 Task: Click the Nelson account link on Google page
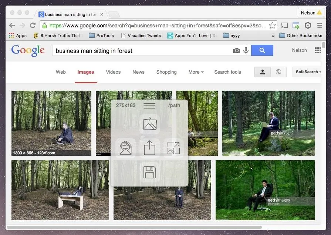click(299, 50)
